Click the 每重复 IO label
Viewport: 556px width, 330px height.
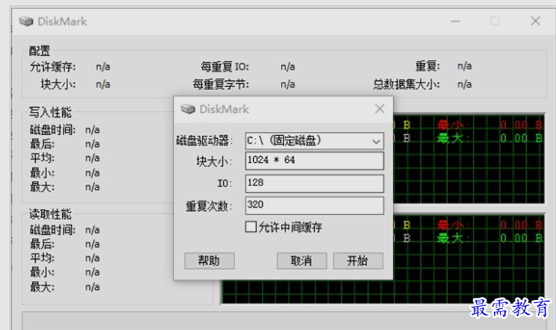click(x=224, y=66)
